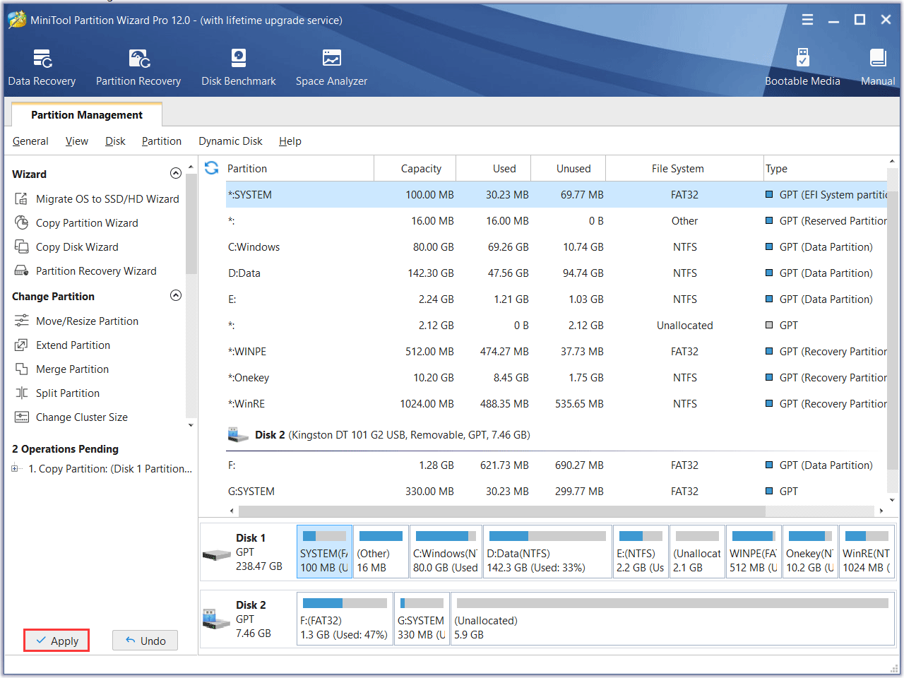Viewport: 904px width, 678px height.
Task: Apply the pending operations
Action: click(x=56, y=641)
